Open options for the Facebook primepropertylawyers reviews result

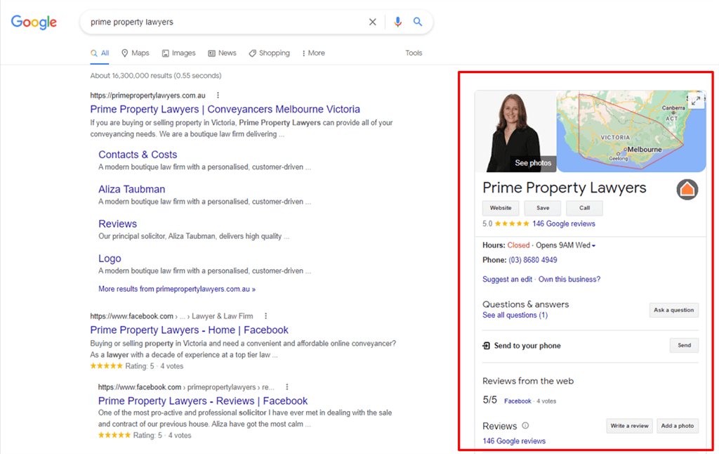click(x=287, y=387)
